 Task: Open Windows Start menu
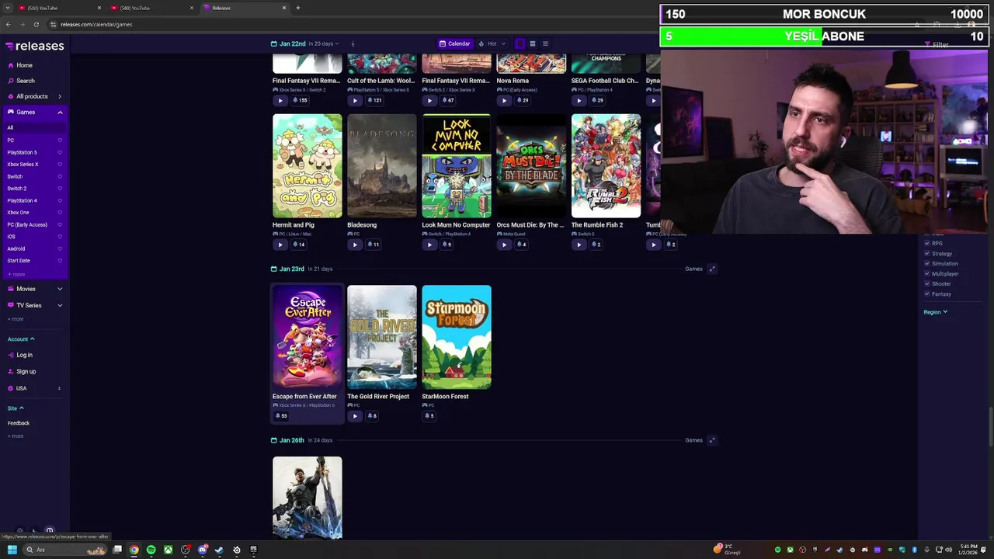[x=12, y=550]
